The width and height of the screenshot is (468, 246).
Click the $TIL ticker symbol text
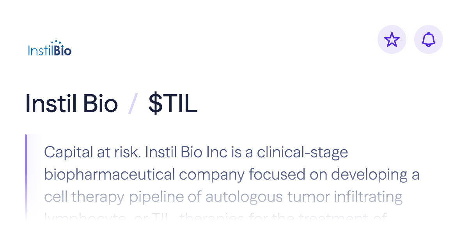(x=173, y=103)
